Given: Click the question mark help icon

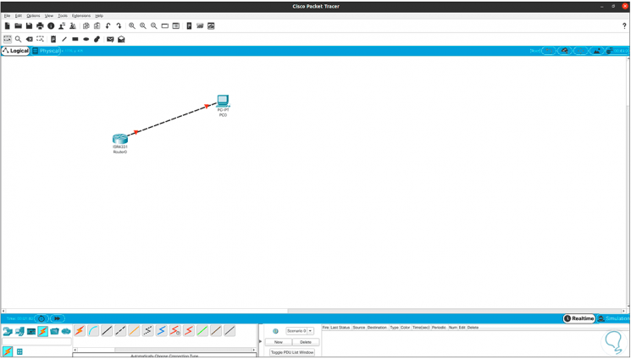Looking at the screenshot, I should pyautogui.click(x=624, y=25).
